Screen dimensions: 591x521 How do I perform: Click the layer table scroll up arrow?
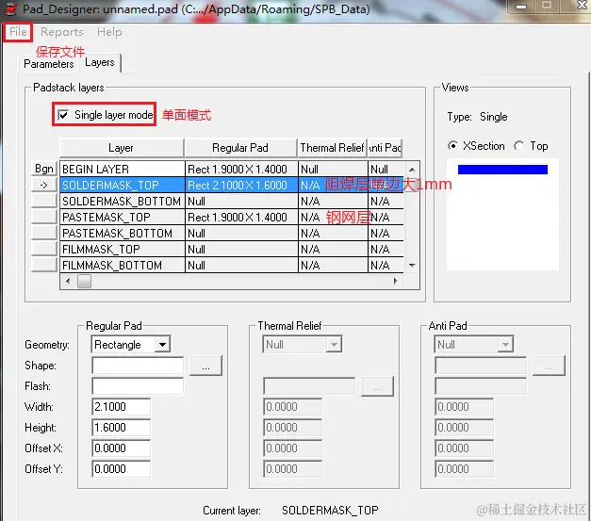pos(412,170)
